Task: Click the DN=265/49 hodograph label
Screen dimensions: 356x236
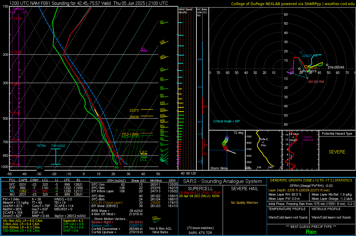Action: (336, 68)
